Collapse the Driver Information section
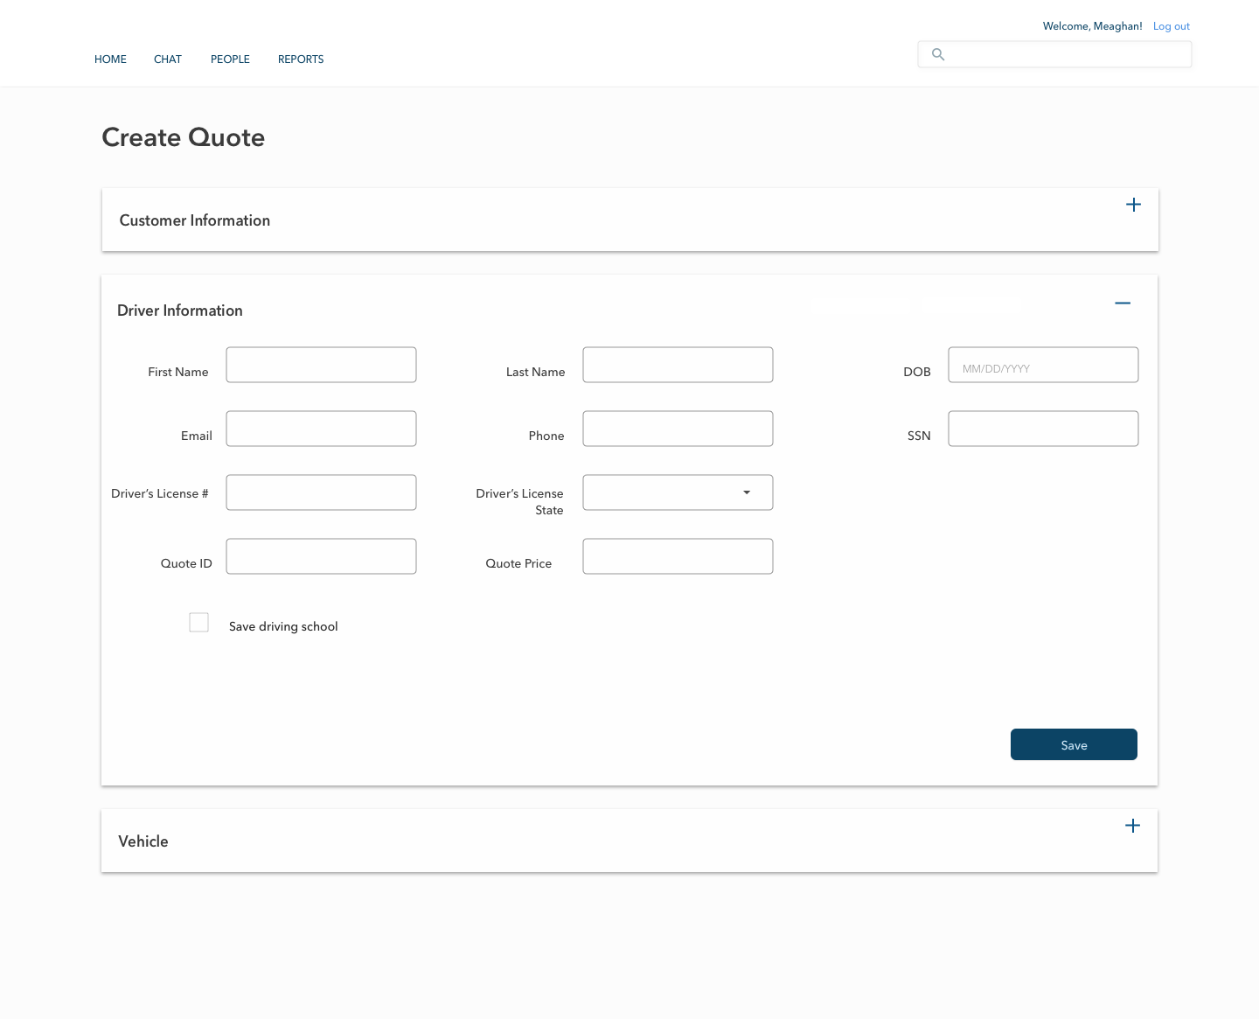Viewport: 1259px width, 1019px height. (1123, 304)
